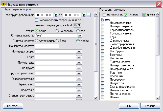Click the sunflower icon in the title bar
163x112 pixels.
[x=3, y=4]
